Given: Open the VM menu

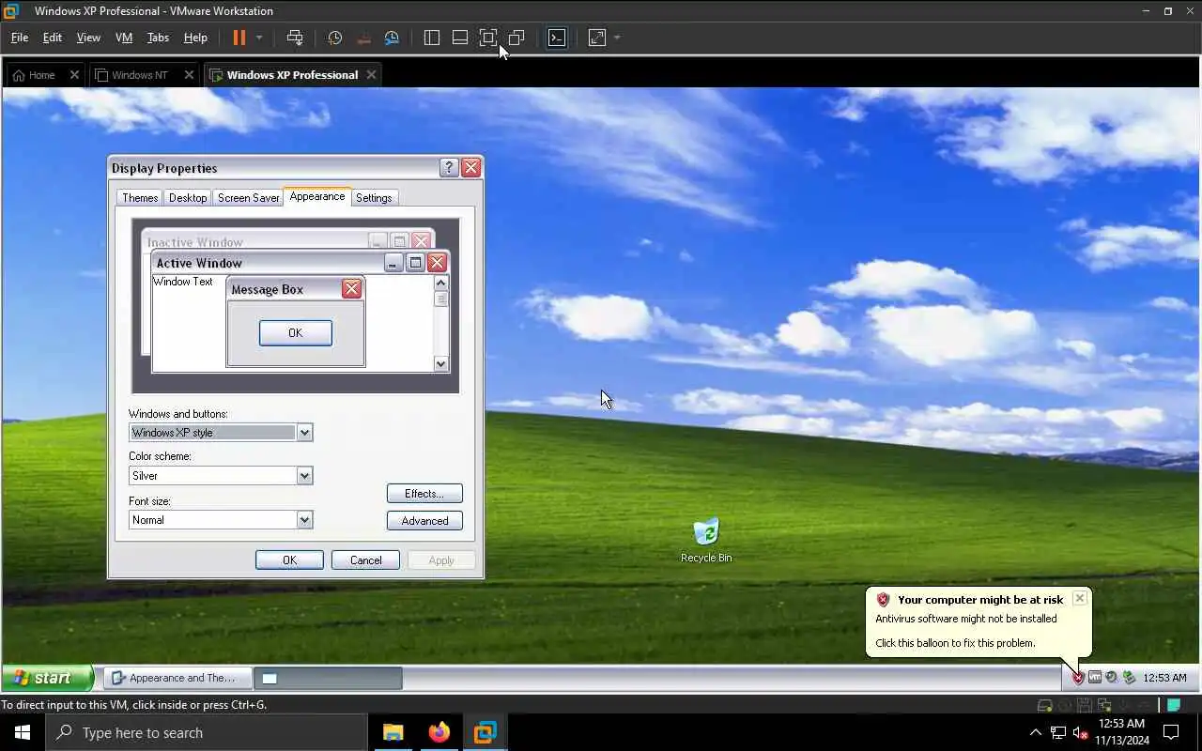Looking at the screenshot, I should tap(124, 38).
